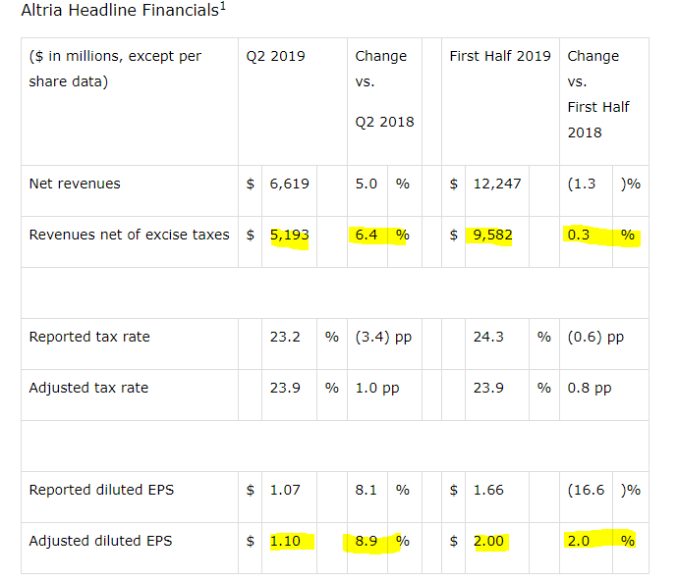Select the Q2 2019 column header
This screenshot has width=678, height=580.
coord(275,56)
